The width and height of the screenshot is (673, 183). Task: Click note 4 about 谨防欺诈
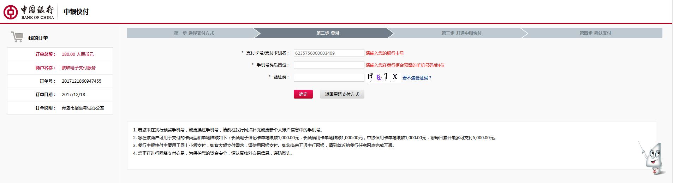point(213,153)
